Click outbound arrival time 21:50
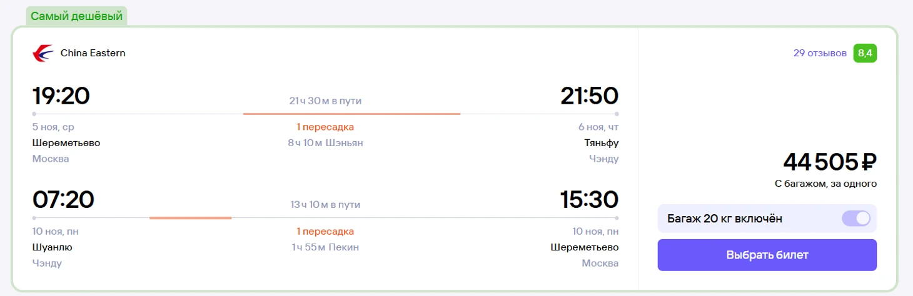Screen dimensions: 913x296 pyautogui.click(x=589, y=96)
